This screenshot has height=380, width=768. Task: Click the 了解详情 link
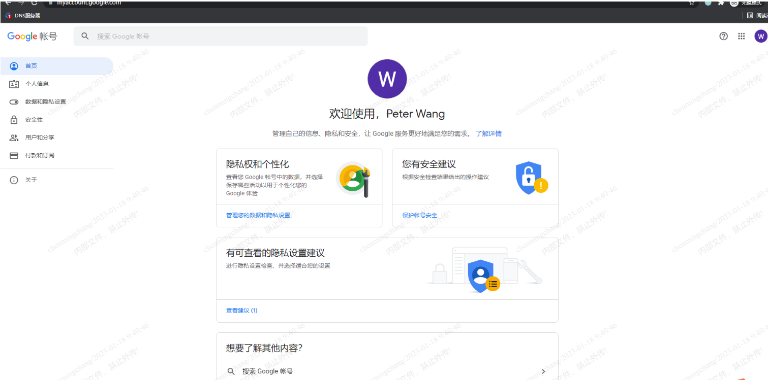pos(488,133)
